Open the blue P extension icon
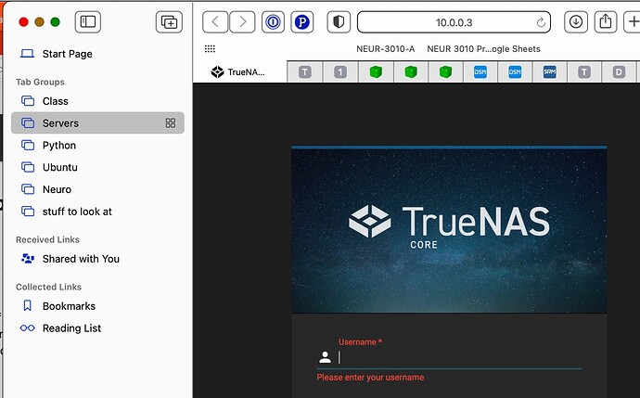Image resolution: width=640 pixels, height=398 pixels. [302, 21]
